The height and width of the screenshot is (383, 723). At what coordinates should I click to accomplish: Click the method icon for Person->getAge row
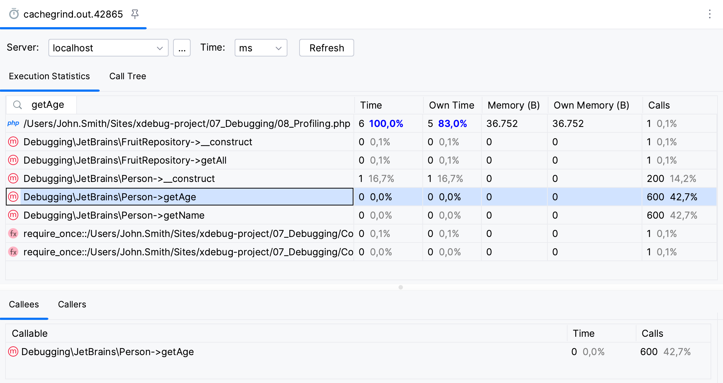[x=13, y=197]
